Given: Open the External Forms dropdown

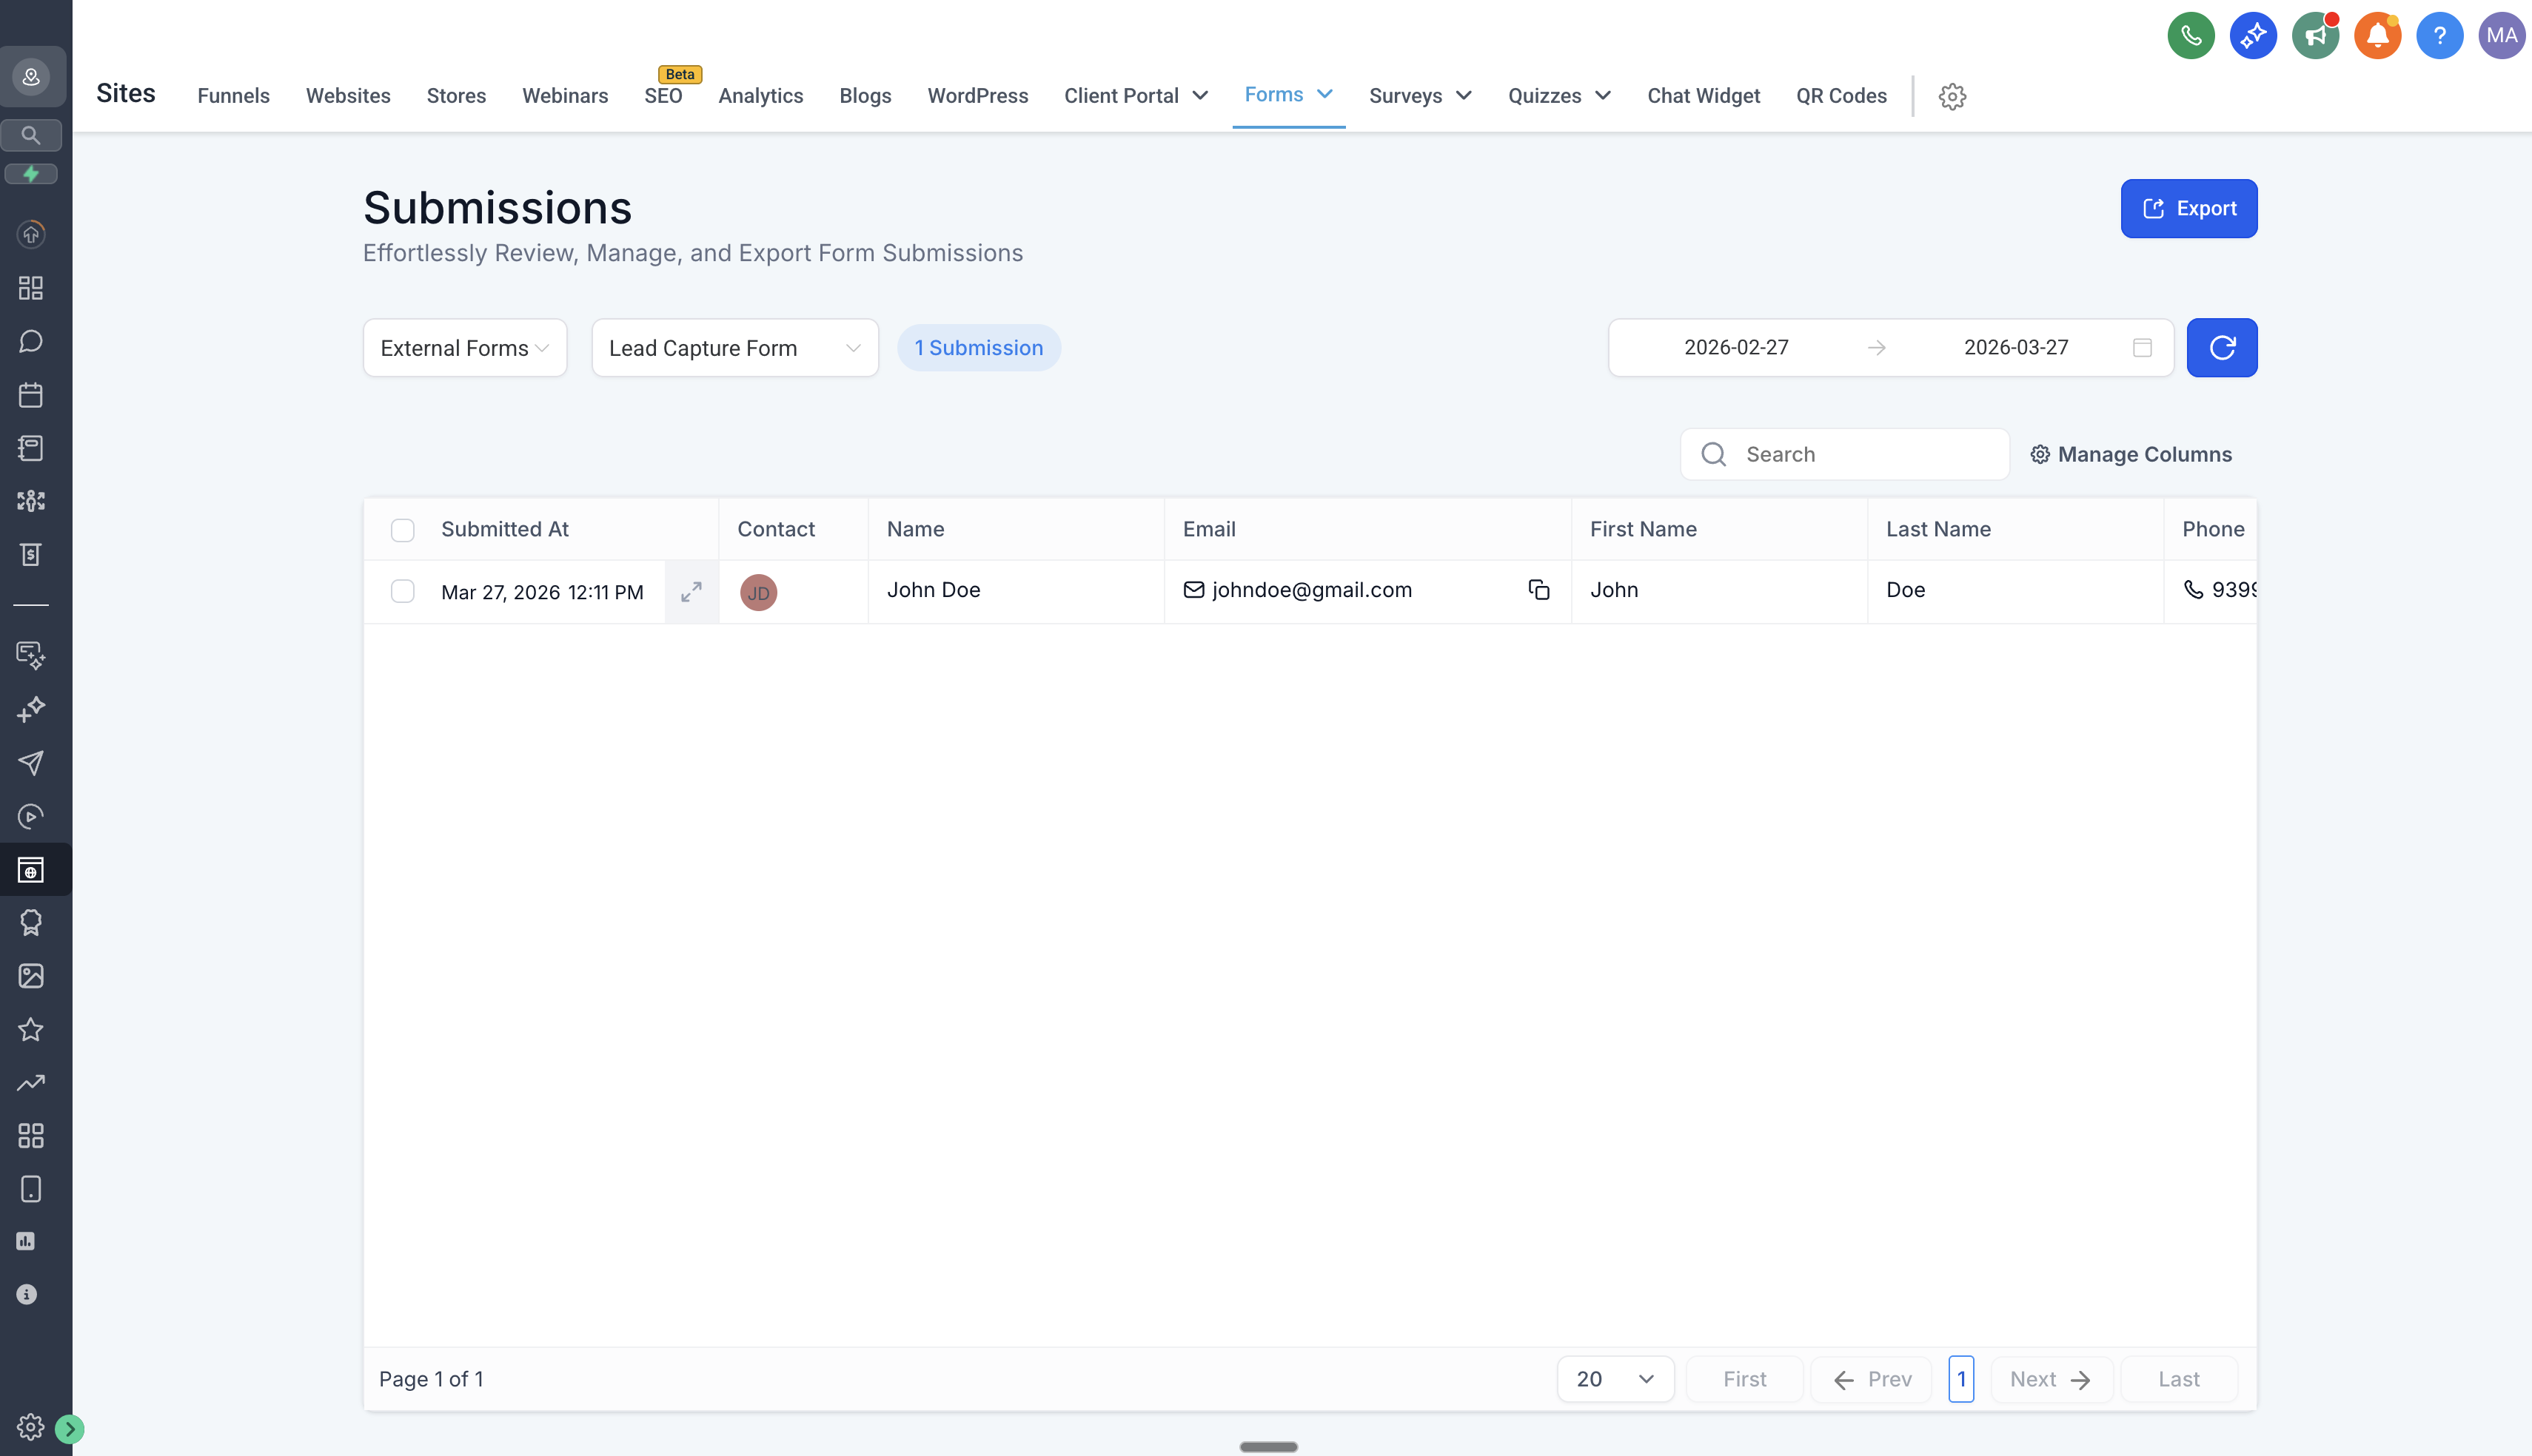Looking at the screenshot, I should coord(464,347).
